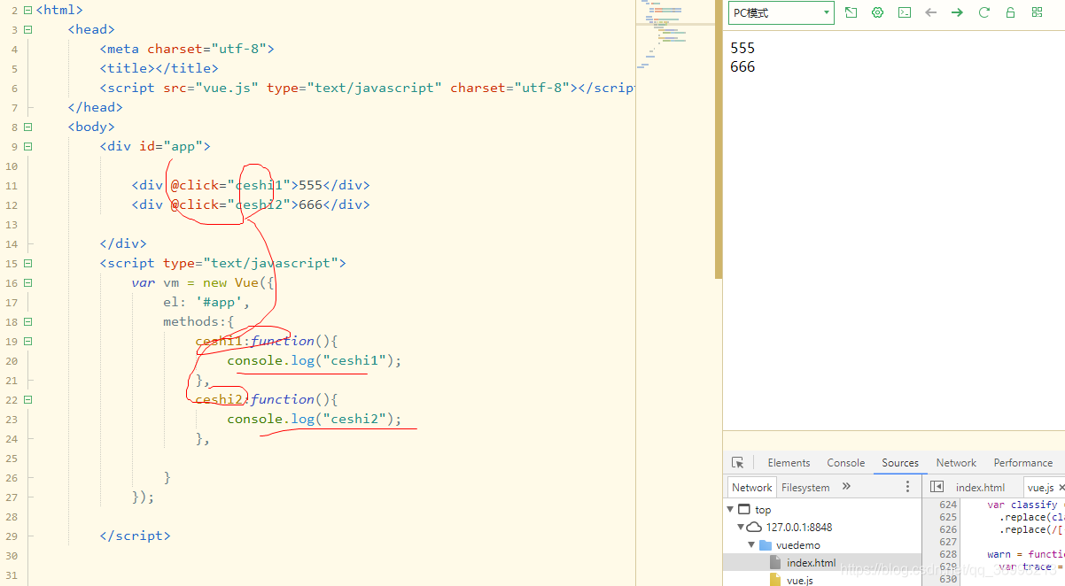Activate the devtools inspect element cursor icon

coord(737,463)
